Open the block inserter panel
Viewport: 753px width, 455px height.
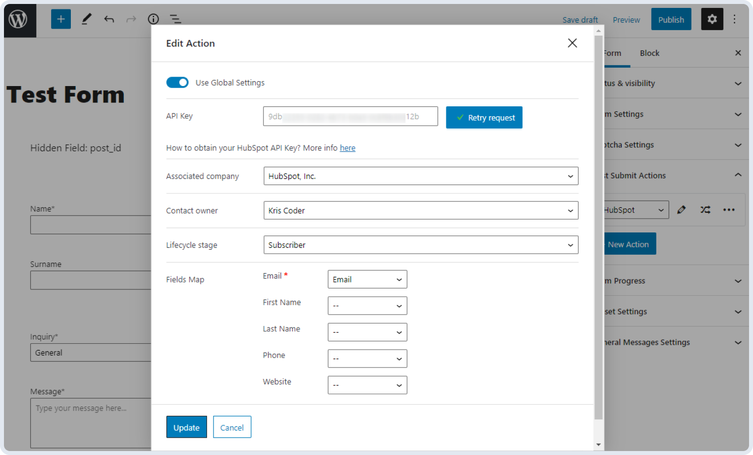(x=60, y=19)
